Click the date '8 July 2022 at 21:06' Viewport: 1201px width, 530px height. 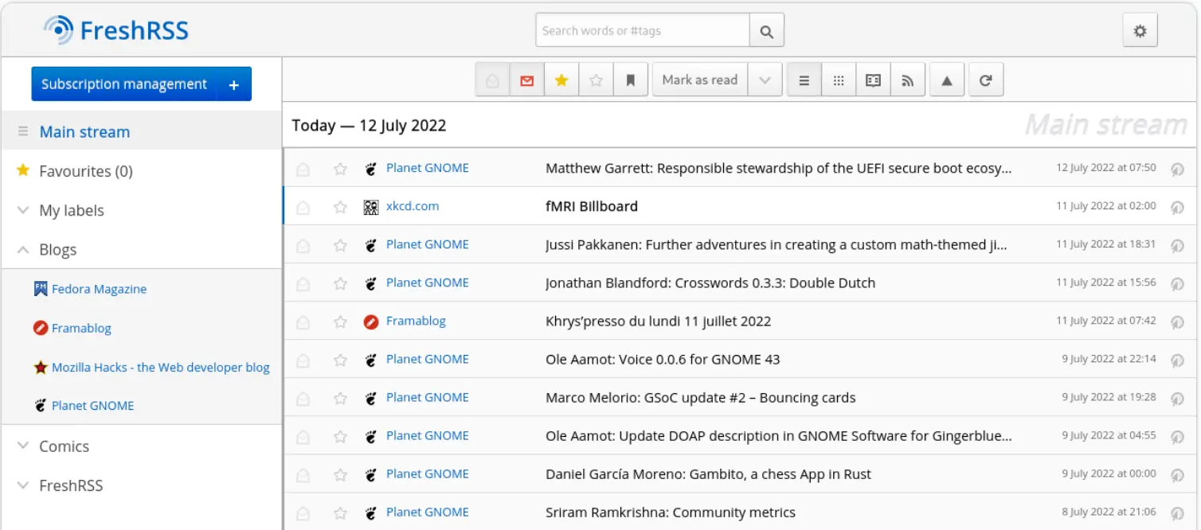(x=1109, y=512)
